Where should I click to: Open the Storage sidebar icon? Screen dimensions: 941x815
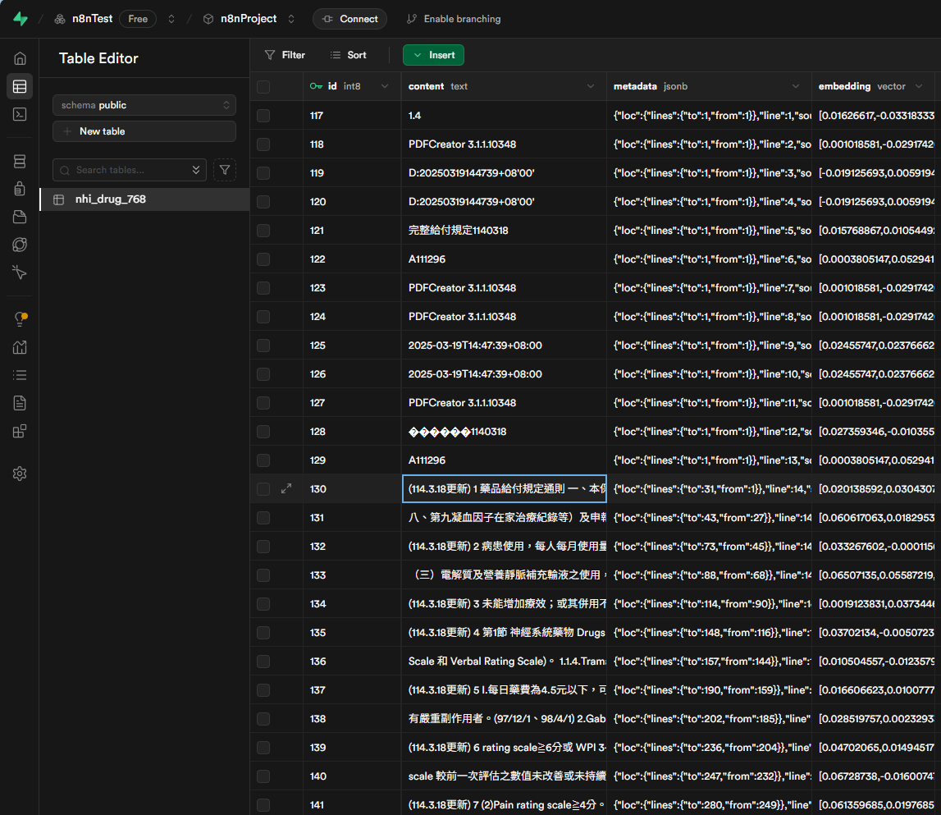coord(20,217)
